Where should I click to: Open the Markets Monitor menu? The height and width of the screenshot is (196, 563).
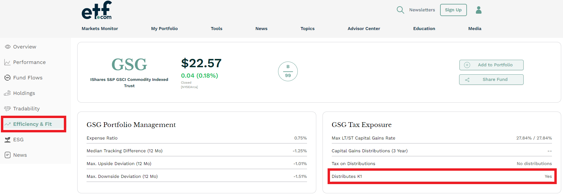pyautogui.click(x=100, y=29)
